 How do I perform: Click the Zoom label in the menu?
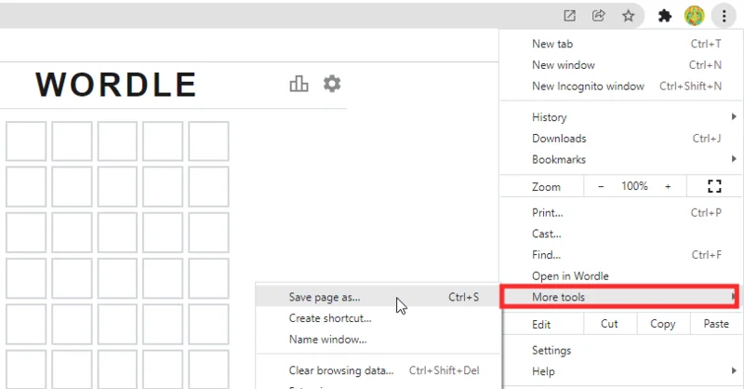pos(546,187)
